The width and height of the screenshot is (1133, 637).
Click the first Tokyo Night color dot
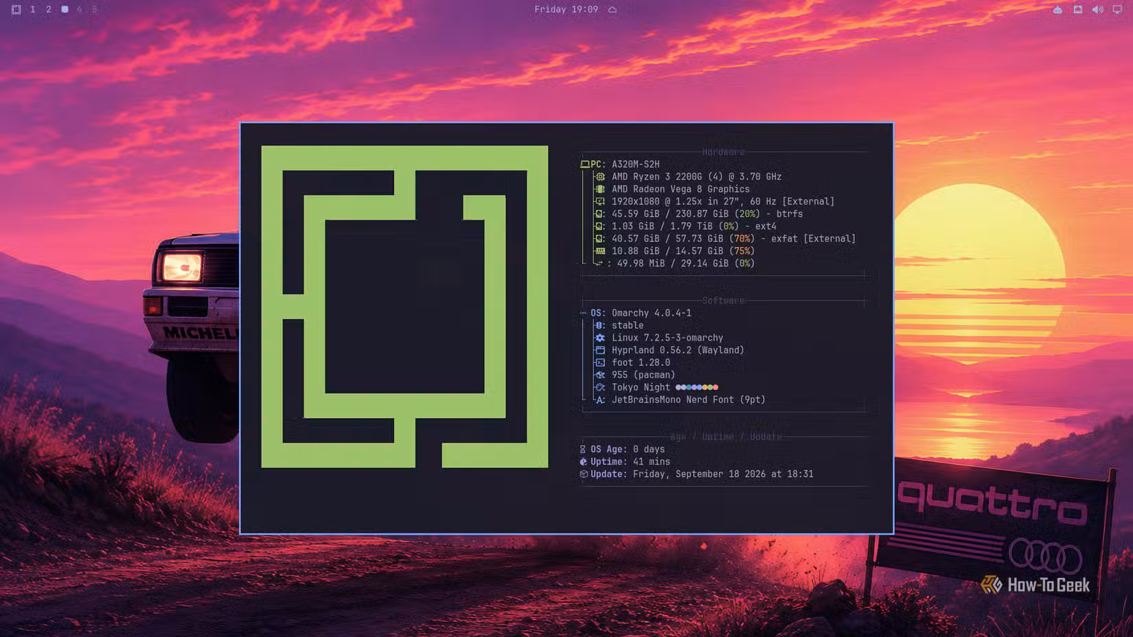pos(678,387)
